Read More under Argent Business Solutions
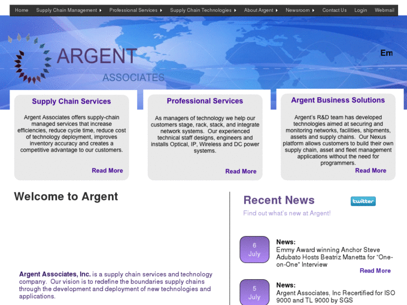Image resolution: width=407 pixels, height=305 pixels. [371, 171]
